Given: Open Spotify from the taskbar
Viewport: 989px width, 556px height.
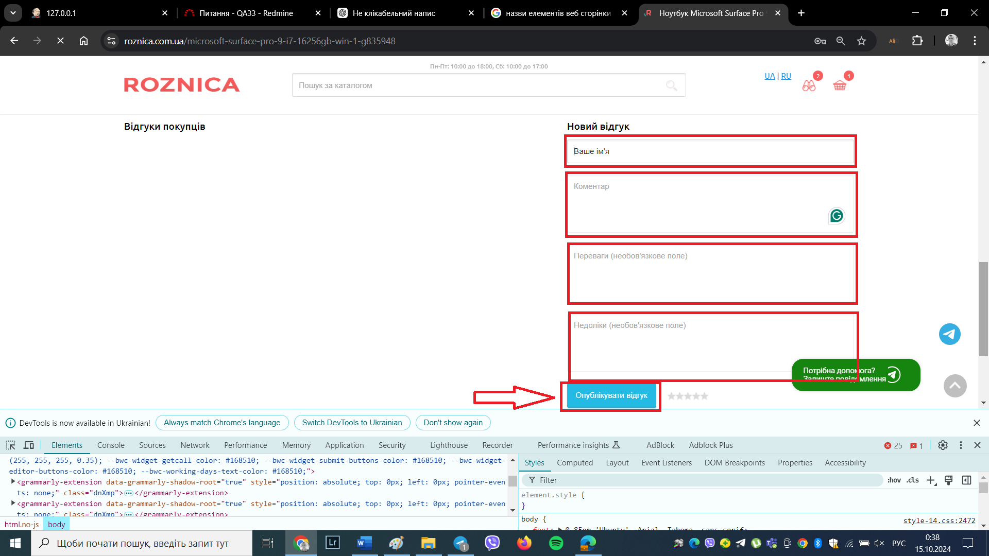Looking at the screenshot, I should (x=556, y=543).
